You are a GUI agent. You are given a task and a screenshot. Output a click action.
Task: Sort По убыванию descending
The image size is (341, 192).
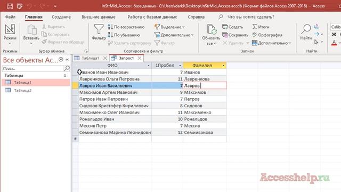pos(124,35)
